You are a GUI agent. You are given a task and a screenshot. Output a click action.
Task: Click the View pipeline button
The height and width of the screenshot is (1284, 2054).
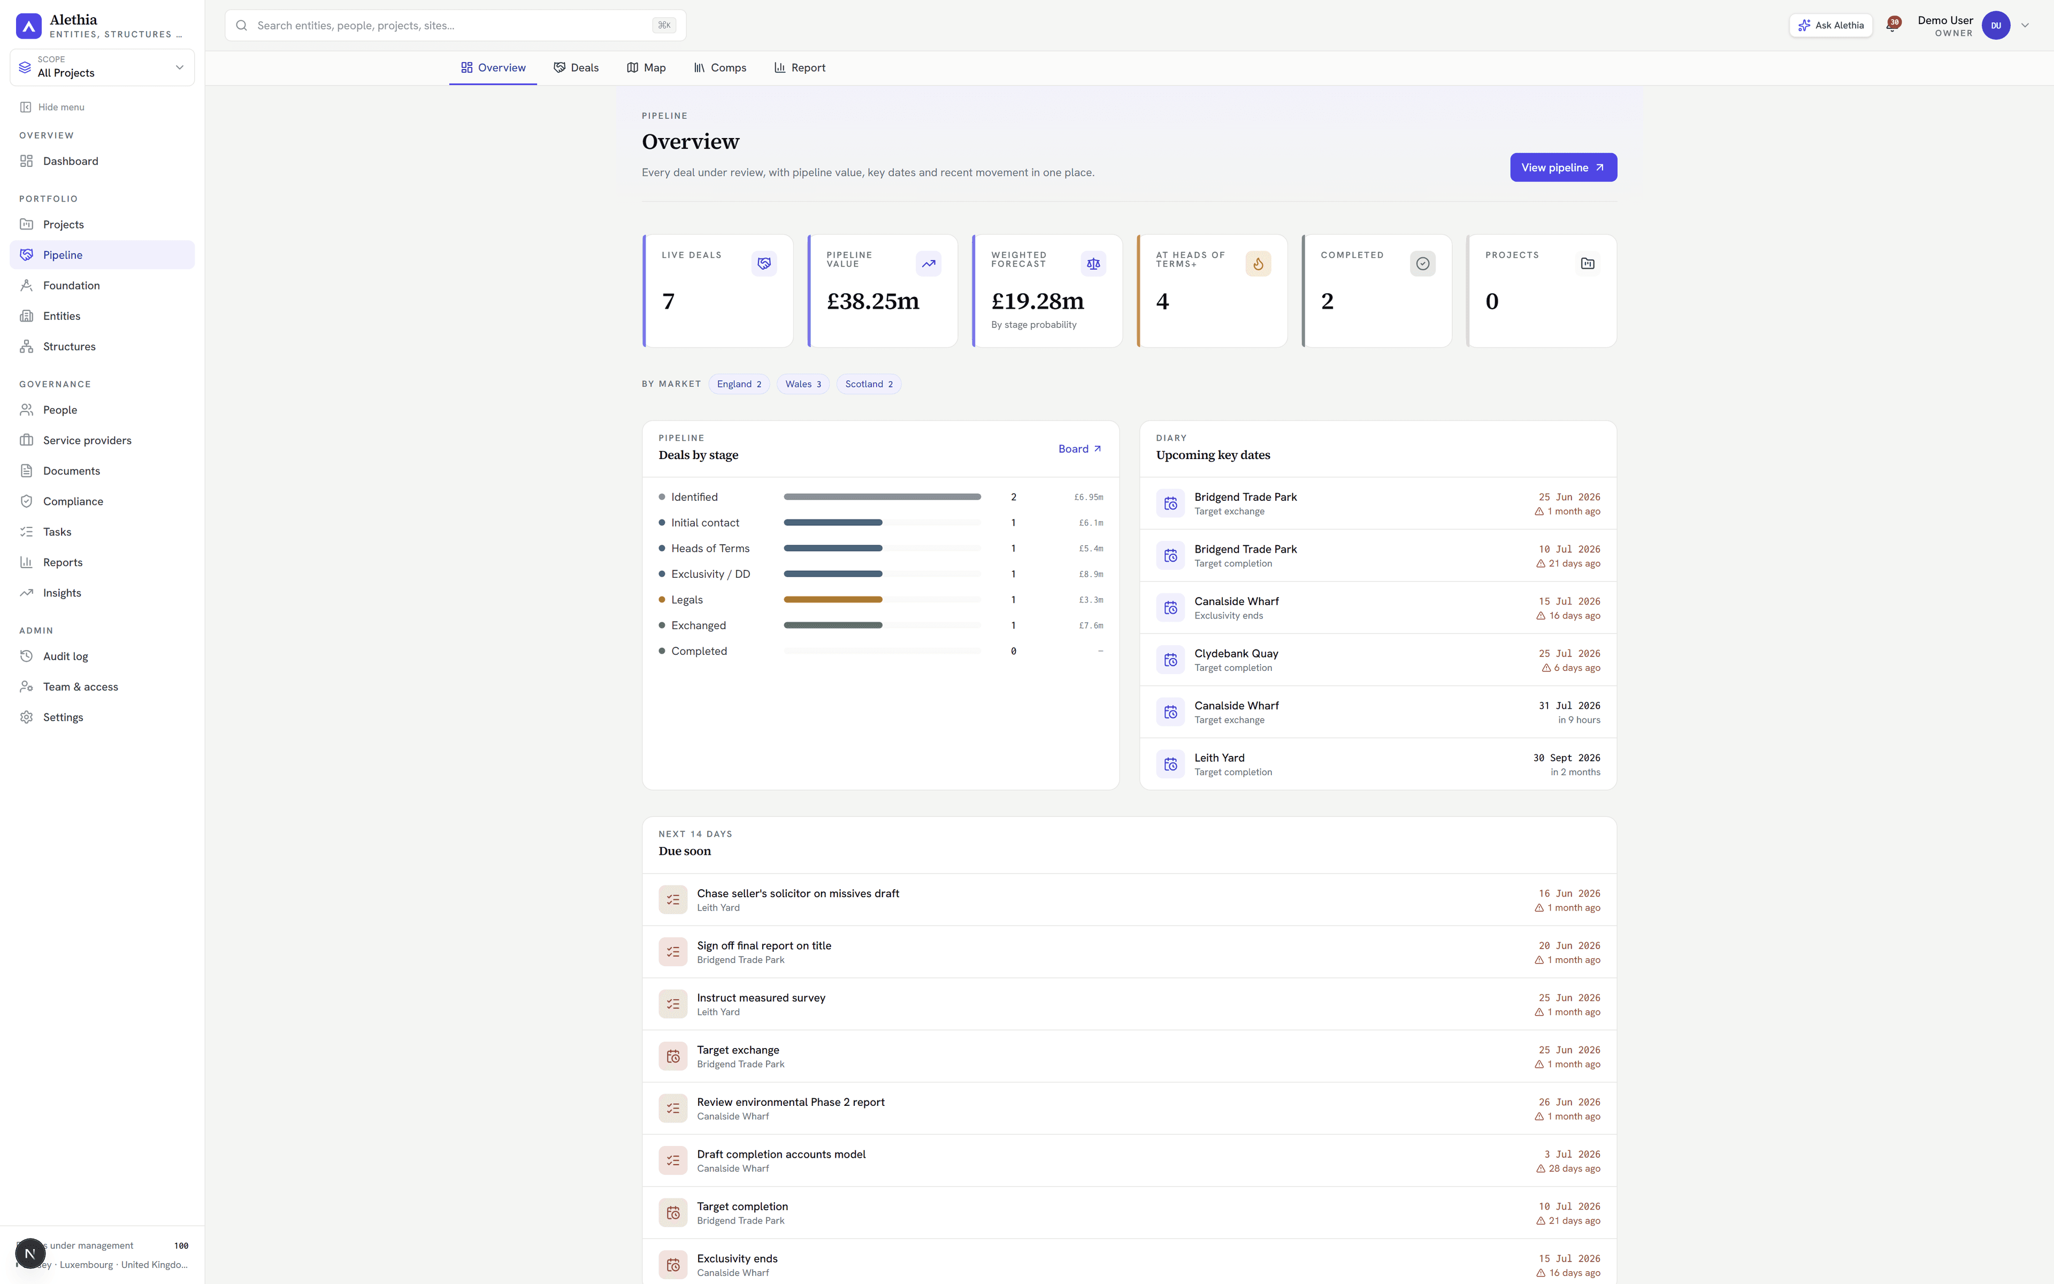tap(1562, 167)
